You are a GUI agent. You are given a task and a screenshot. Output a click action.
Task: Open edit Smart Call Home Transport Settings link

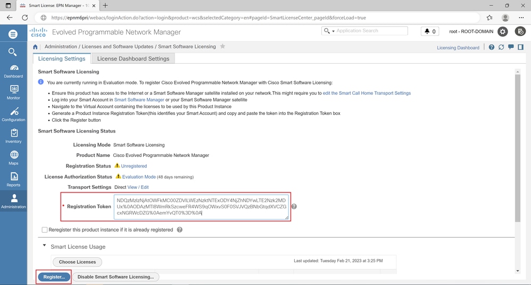click(x=367, y=93)
